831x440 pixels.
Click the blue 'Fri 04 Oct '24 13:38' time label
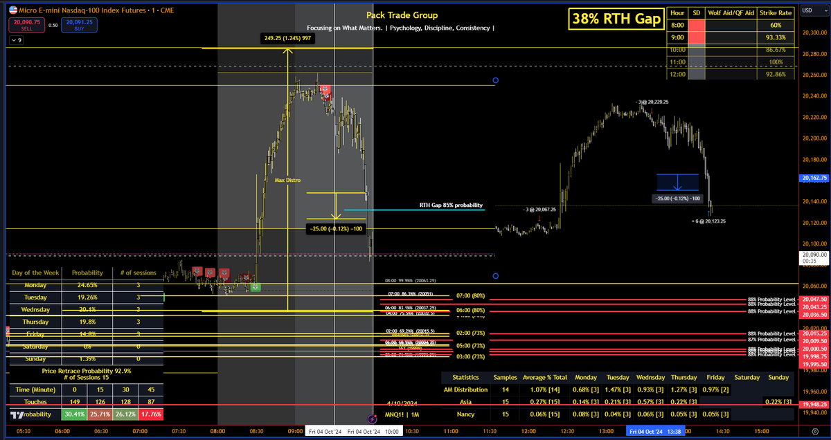click(x=657, y=432)
